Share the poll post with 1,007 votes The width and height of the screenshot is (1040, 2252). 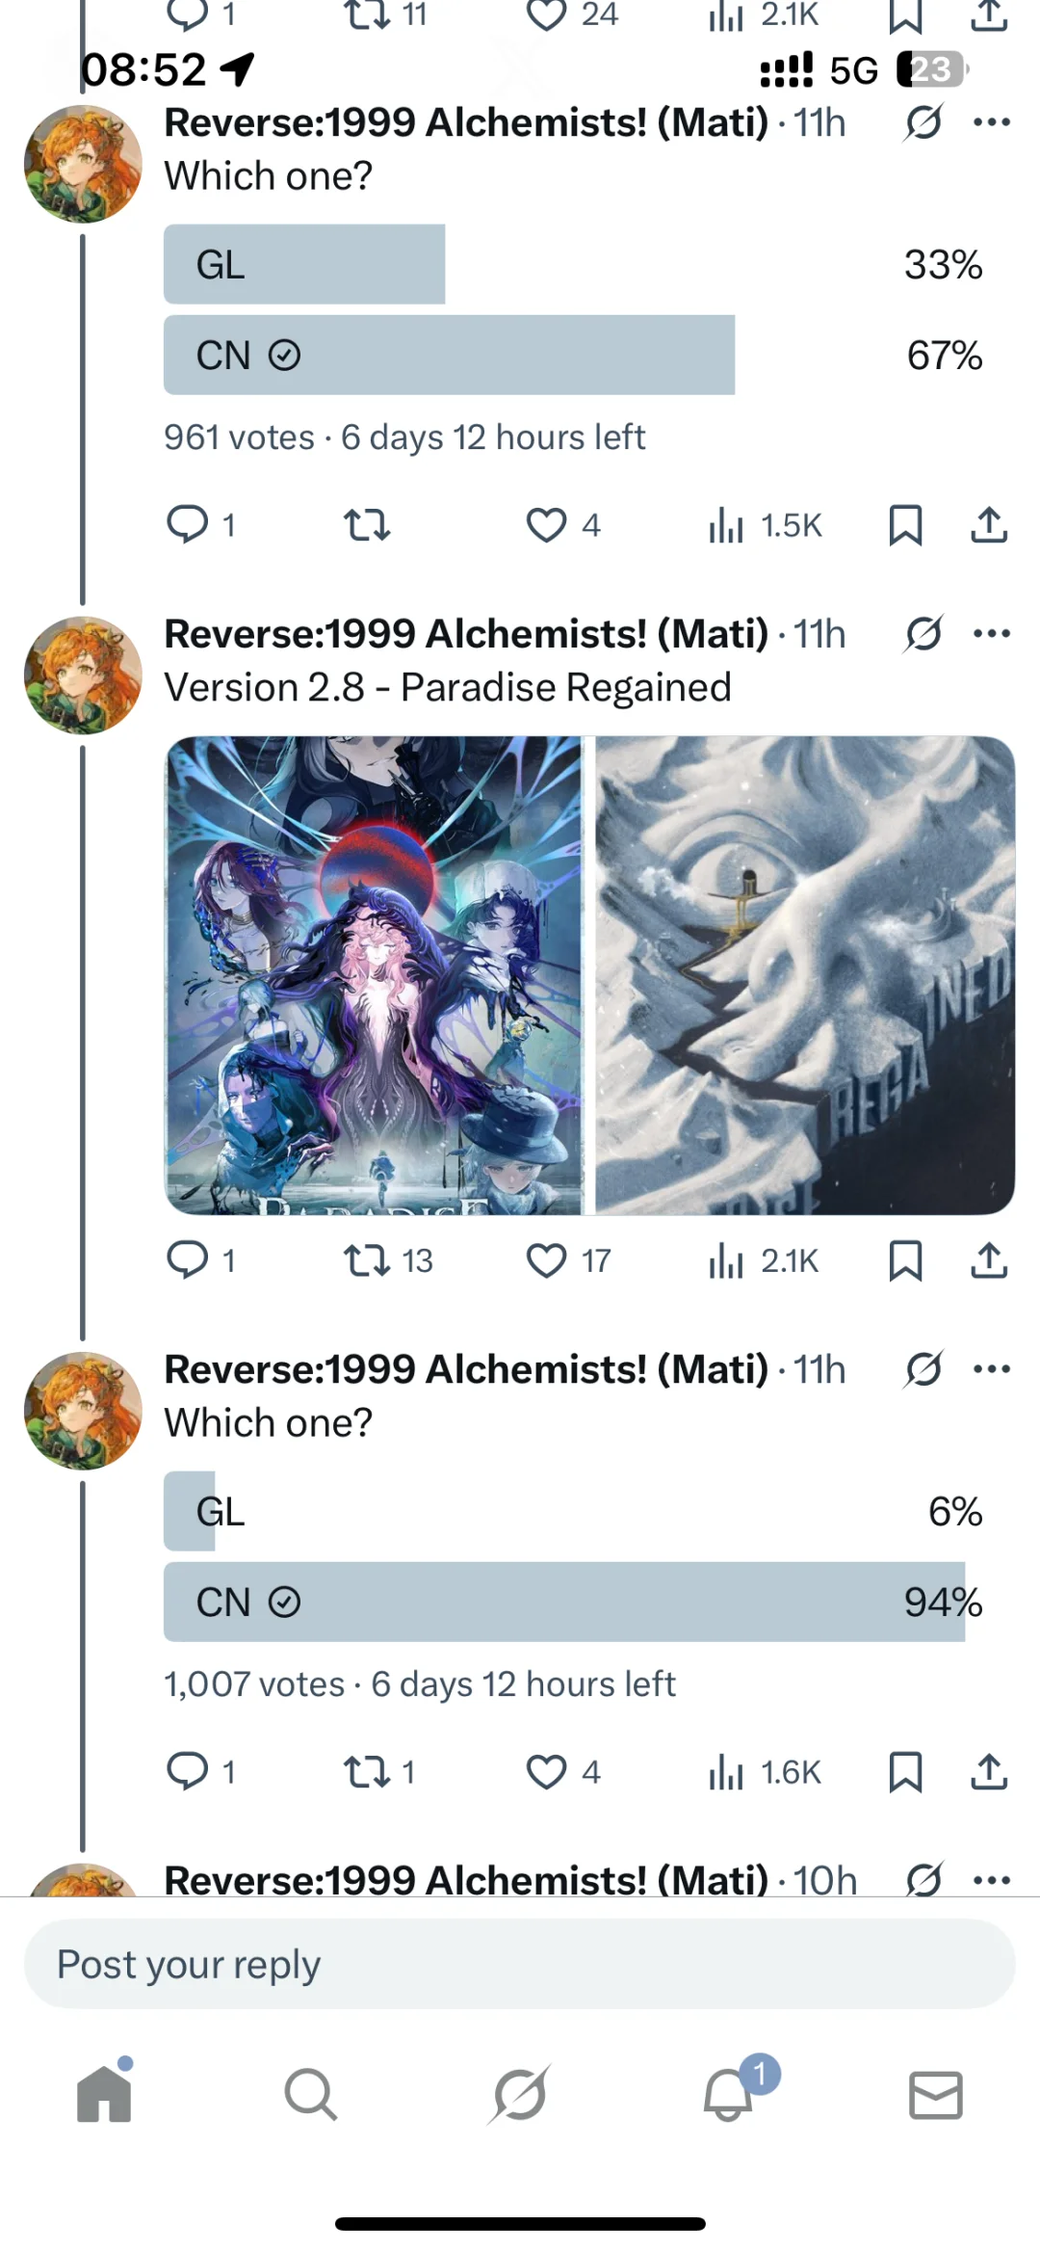pos(989,1771)
